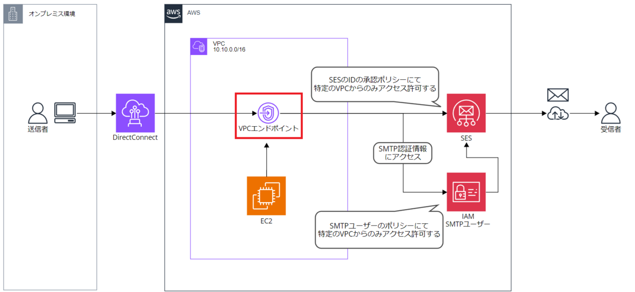Select the '受信者' recipient label
The width and height of the screenshot is (635, 292).
[611, 129]
